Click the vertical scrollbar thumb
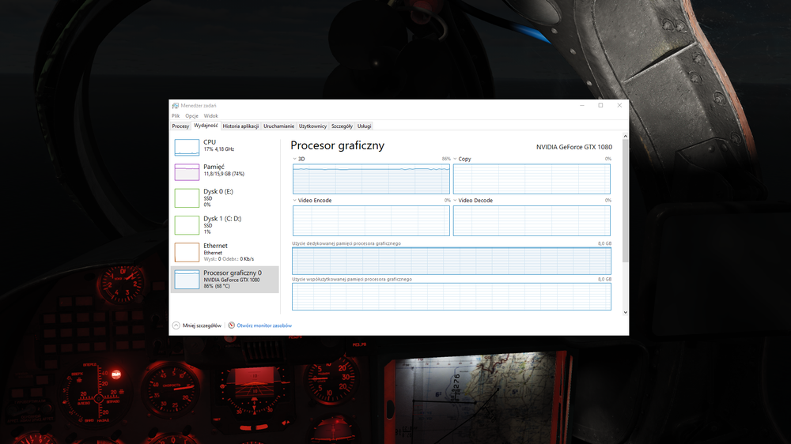The width and height of the screenshot is (791, 444). (x=626, y=201)
